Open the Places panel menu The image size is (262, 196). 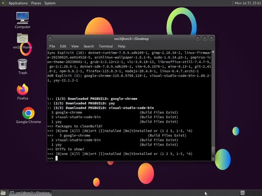(36, 3)
